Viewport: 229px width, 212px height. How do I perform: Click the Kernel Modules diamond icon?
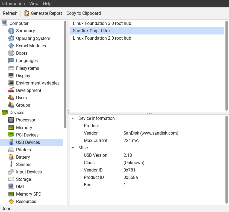(11, 46)
